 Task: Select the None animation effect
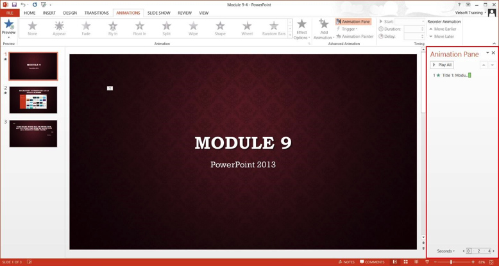(x=33, y=28)
